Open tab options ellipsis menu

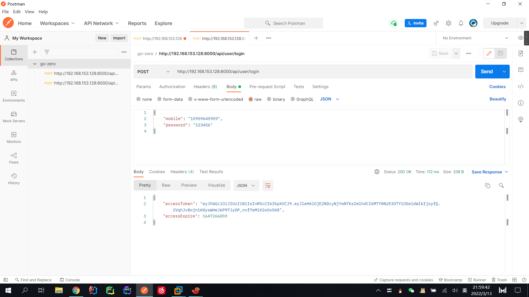[269, 38]
